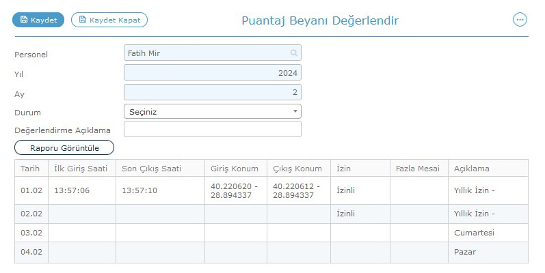Click the Raporu Görüntüle button

64,148
